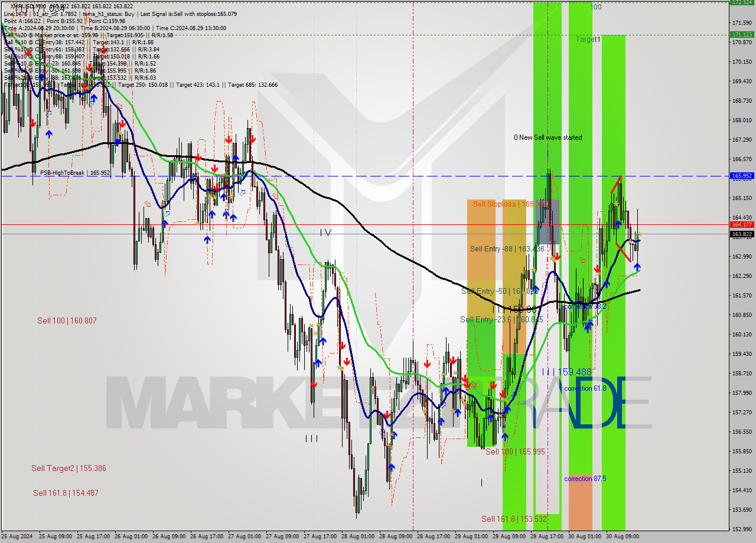Click the 'I V' wave label

pos(325,233)
